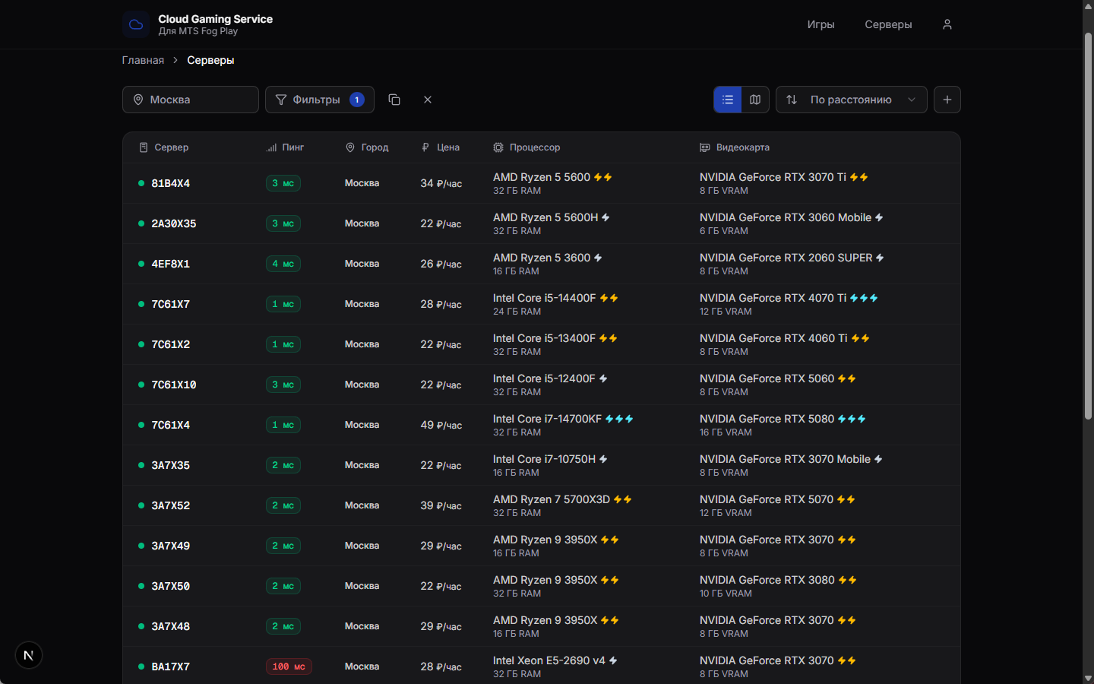The height and width of the screenshot is (684, 1094).
Task: Open the Фильтры filter panel
Action: [x=320, y=100]
